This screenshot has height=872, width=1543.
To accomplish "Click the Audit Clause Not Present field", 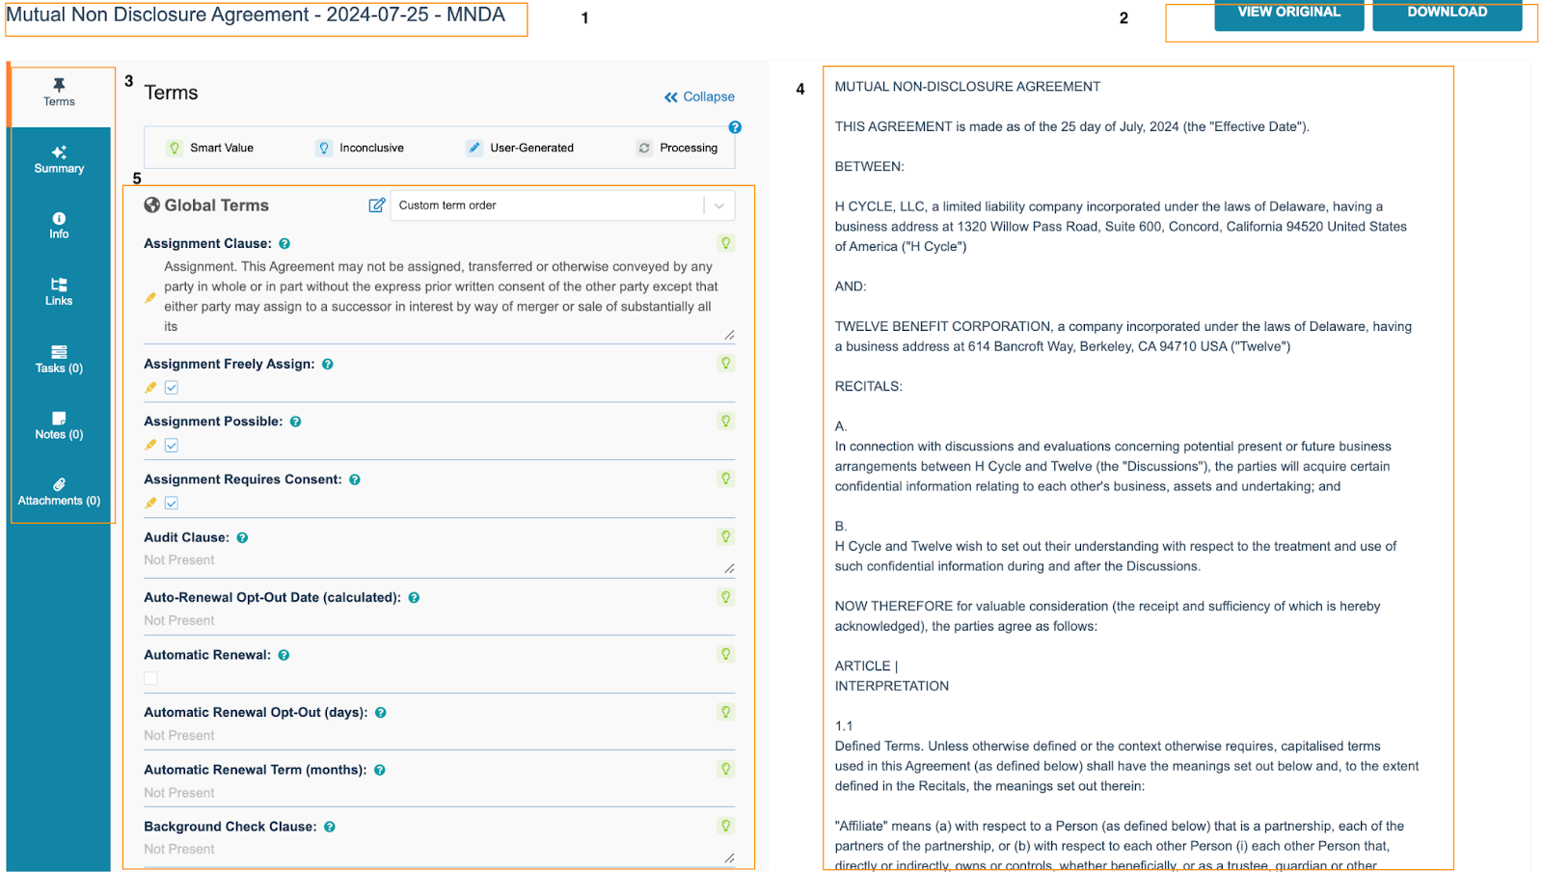I will (440, 561).
